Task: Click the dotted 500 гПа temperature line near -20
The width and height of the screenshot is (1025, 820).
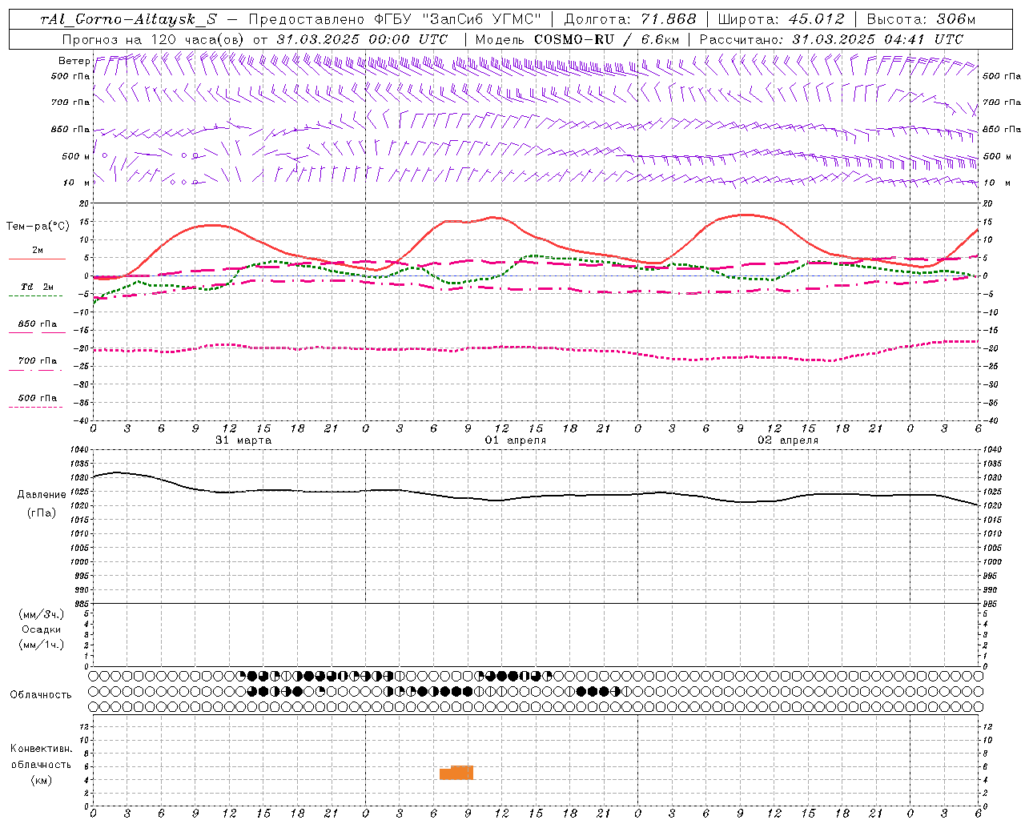Action: point(535,348)
